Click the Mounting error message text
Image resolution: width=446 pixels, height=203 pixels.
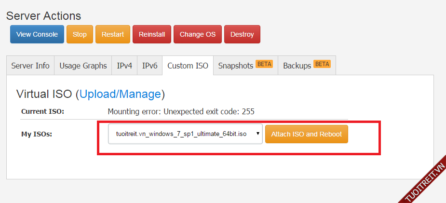click(x=181, y=111)
